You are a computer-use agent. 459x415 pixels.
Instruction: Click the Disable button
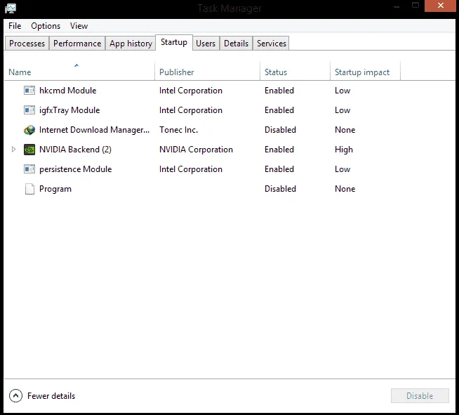coord(420,395)
